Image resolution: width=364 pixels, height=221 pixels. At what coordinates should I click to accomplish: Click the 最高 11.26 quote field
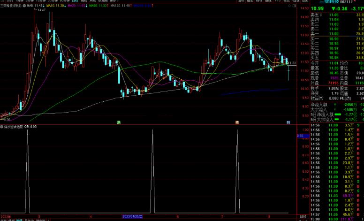point(325,68)
